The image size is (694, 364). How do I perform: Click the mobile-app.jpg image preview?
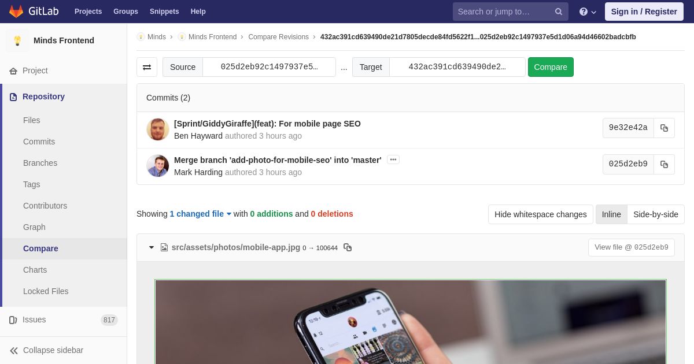tap(411, 322)
